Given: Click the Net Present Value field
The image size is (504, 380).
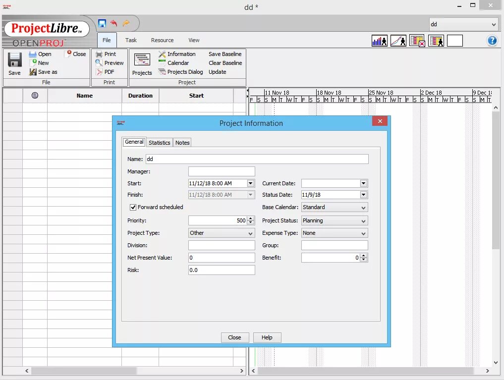Looking at the screenshot, I should [x=222, y=258].
